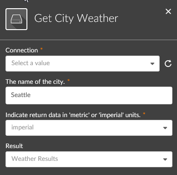This screenshot has height=175, width=177.
Task: Refresh the Connection list
Action: coord(168,63)
